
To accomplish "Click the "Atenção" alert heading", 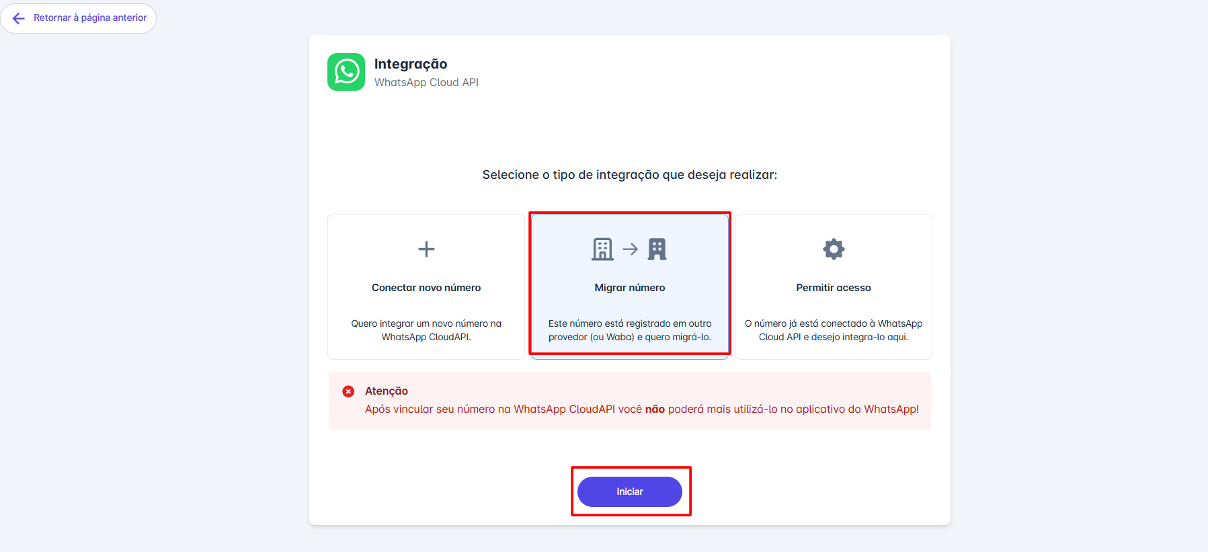I will pos(387,391).
